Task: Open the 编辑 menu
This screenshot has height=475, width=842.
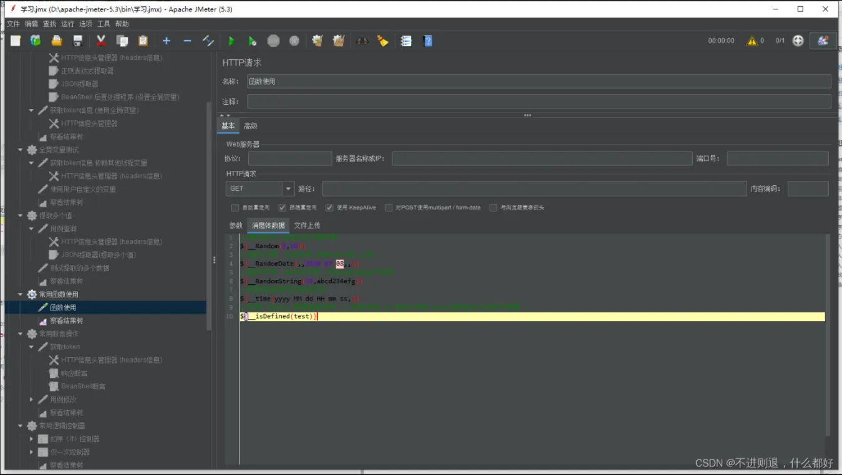Action: pyautogui.click(x=31, y=24)
